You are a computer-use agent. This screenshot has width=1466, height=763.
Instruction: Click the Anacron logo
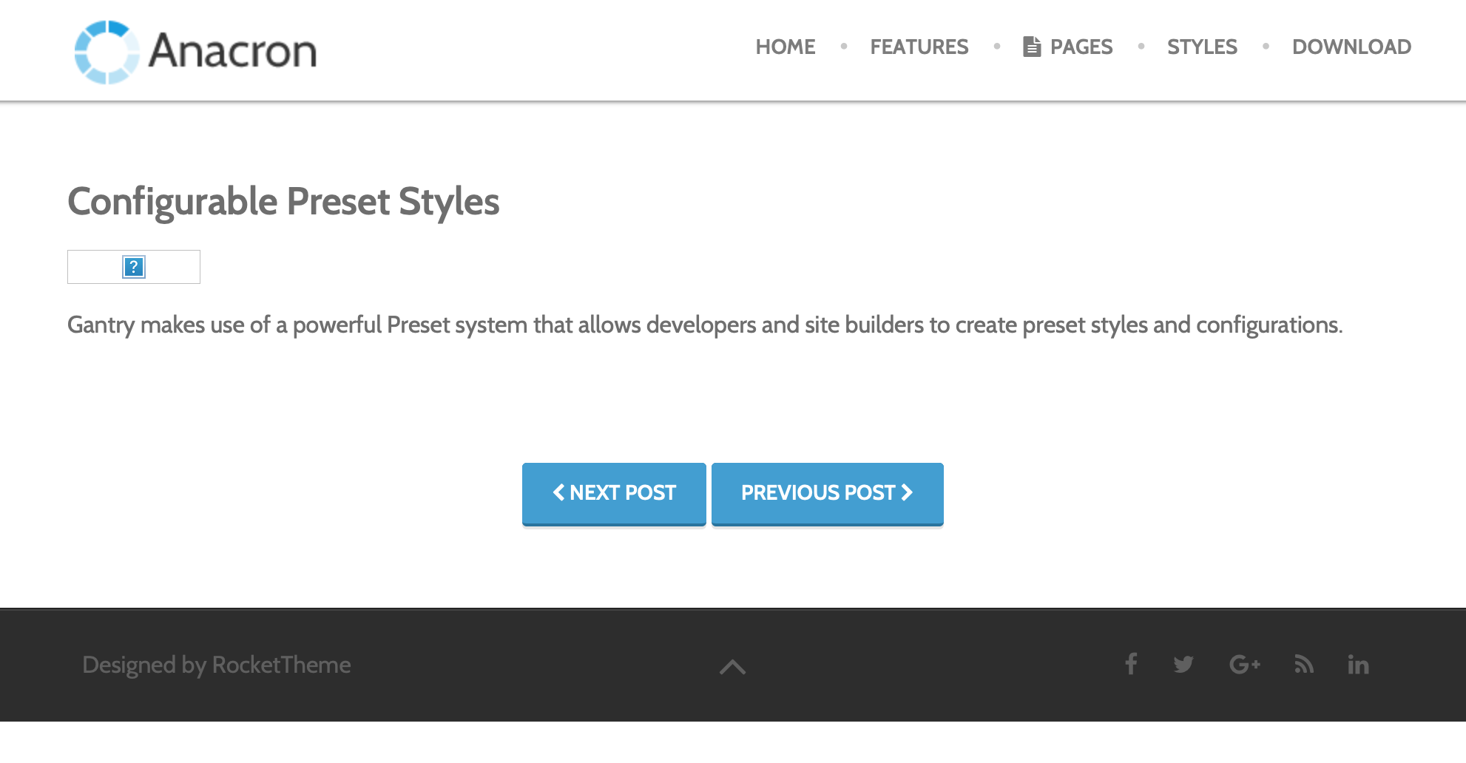(195, 52)
